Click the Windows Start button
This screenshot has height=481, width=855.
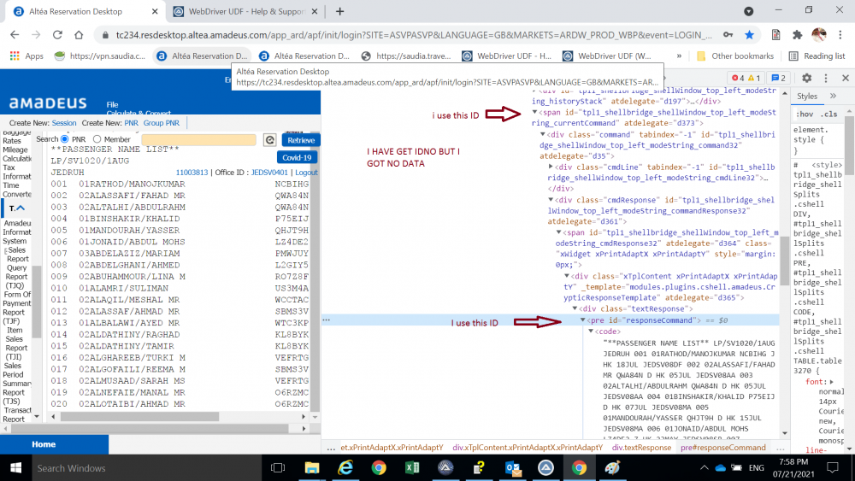point(15,468)
